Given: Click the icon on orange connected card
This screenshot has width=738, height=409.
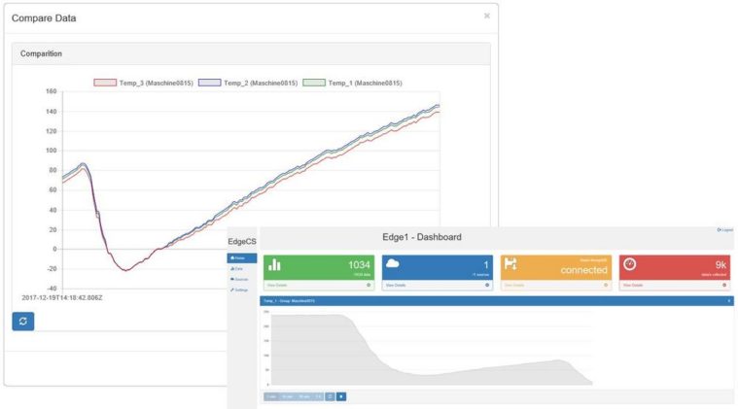Looking at the screenshot, I should pos(511,264).
